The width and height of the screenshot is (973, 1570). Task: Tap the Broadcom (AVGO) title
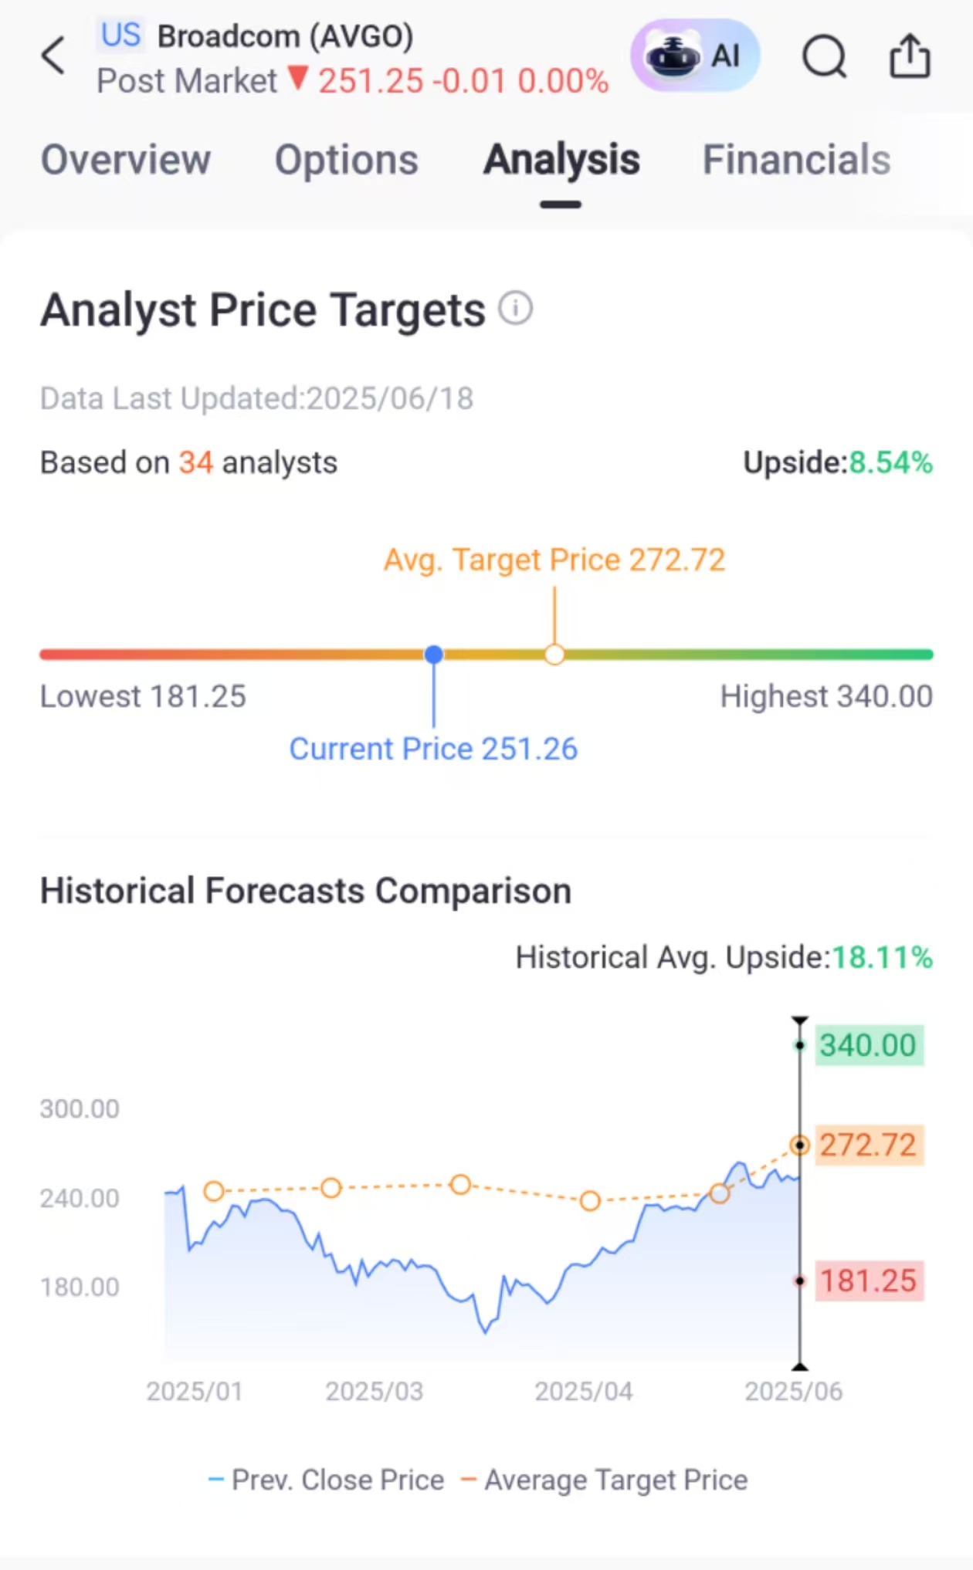tap(286, 36)
